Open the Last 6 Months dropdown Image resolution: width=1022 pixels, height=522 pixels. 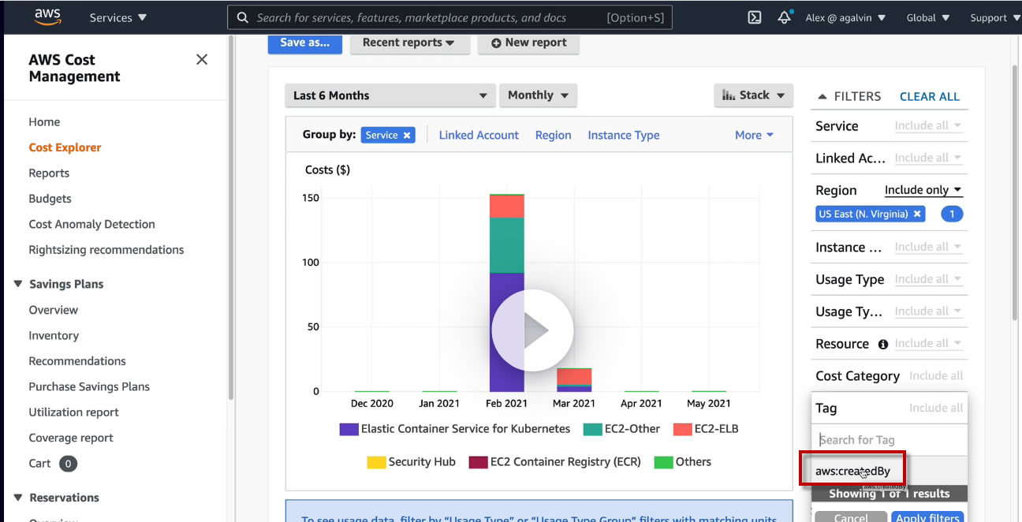390,95
